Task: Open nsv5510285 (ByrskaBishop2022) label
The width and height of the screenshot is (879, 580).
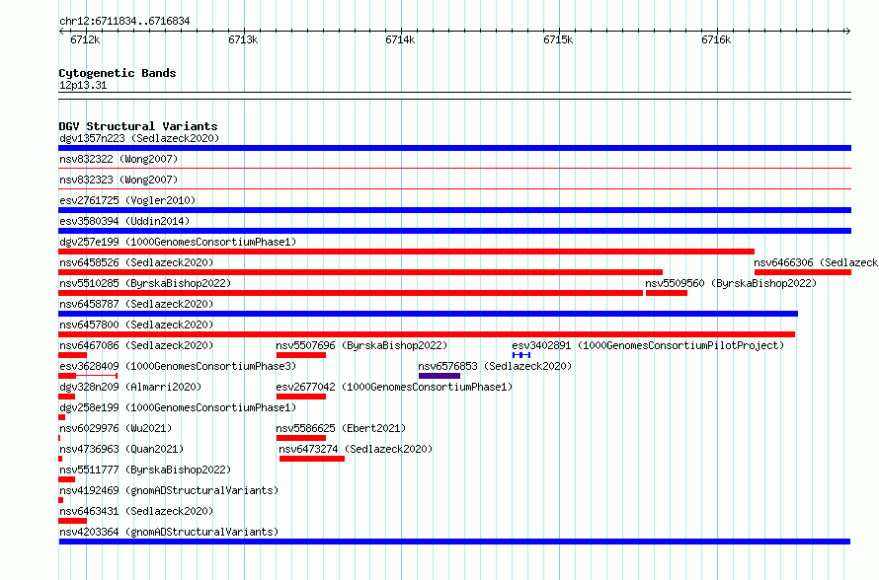Action: tap(145, 283)
